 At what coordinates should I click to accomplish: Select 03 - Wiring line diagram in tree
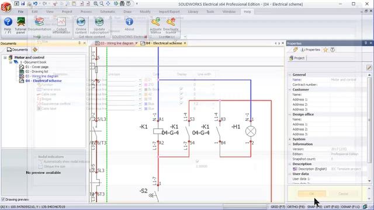tap(41, 76)
